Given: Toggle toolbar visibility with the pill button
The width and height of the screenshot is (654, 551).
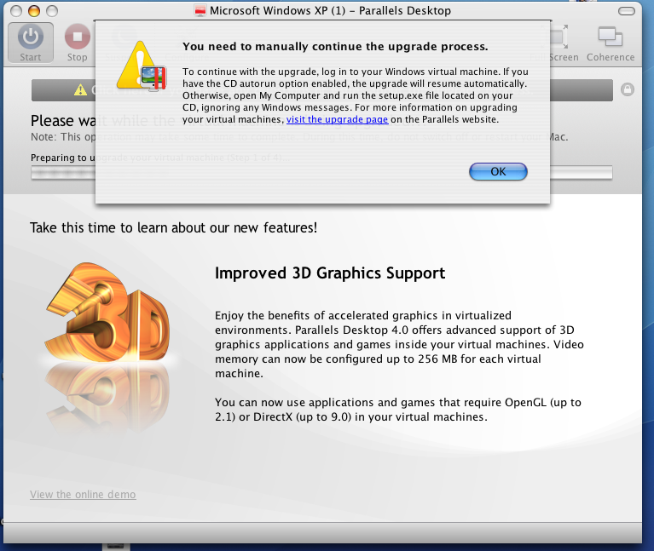Looking at the screenshot, I should (x=627, y=11).
